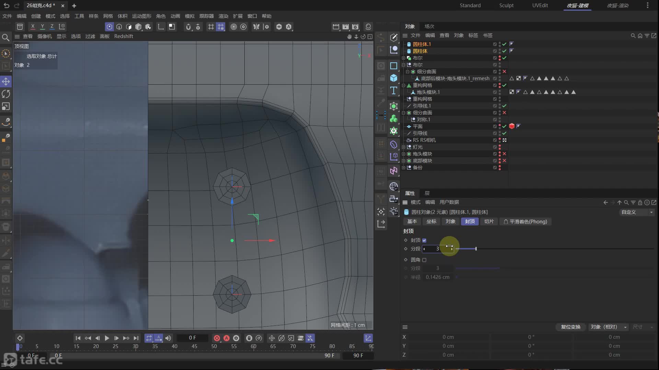Toggle autokeying button
The height and width of the screenshot is (370, 659).
click(227, 338)
